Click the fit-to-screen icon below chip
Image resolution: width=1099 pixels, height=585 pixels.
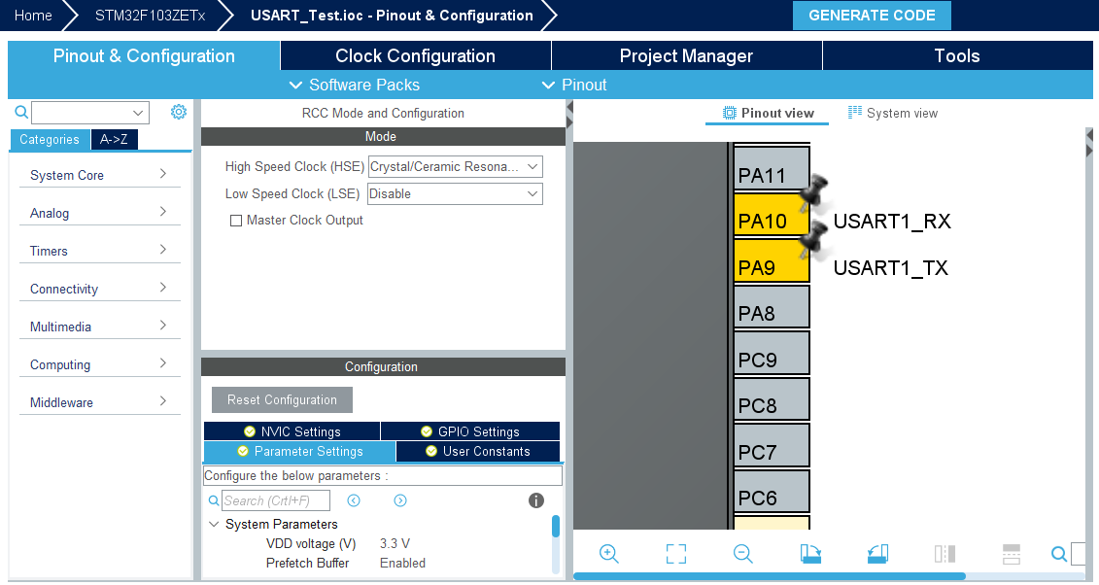pyautogui.click(x=676, y=554)
